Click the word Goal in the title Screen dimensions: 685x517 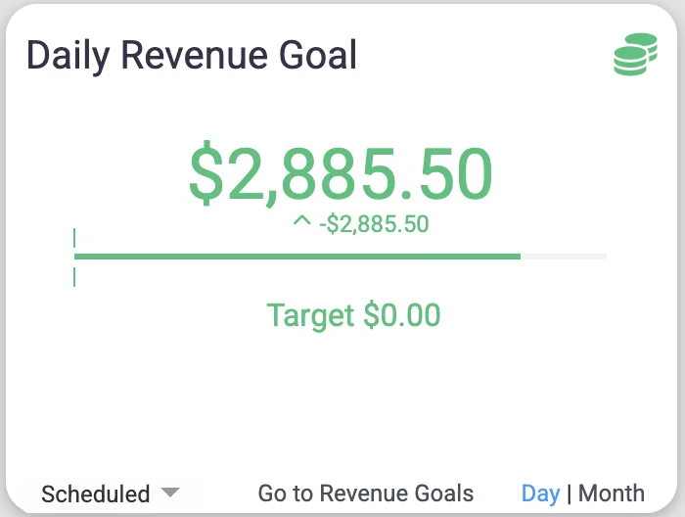[315, 56]
